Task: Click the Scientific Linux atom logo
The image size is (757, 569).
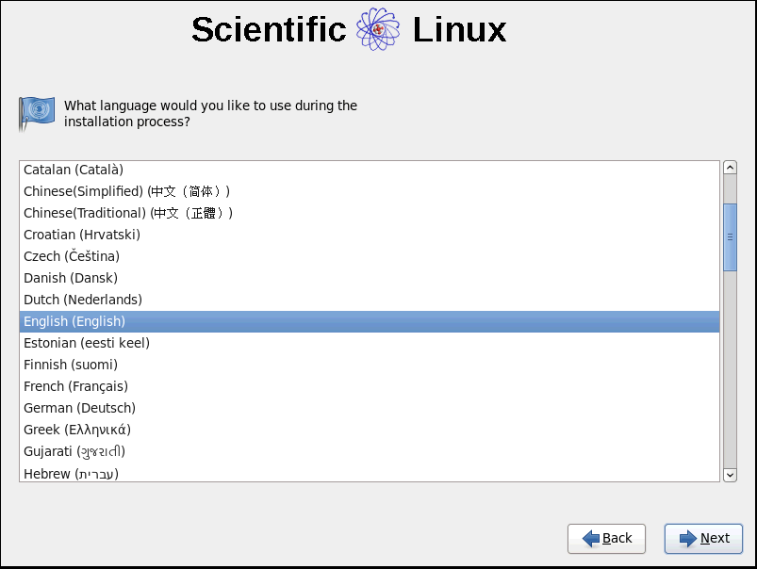Action: click(377, 29)
